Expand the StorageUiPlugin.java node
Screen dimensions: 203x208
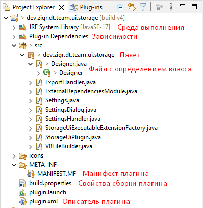point(31,138)
